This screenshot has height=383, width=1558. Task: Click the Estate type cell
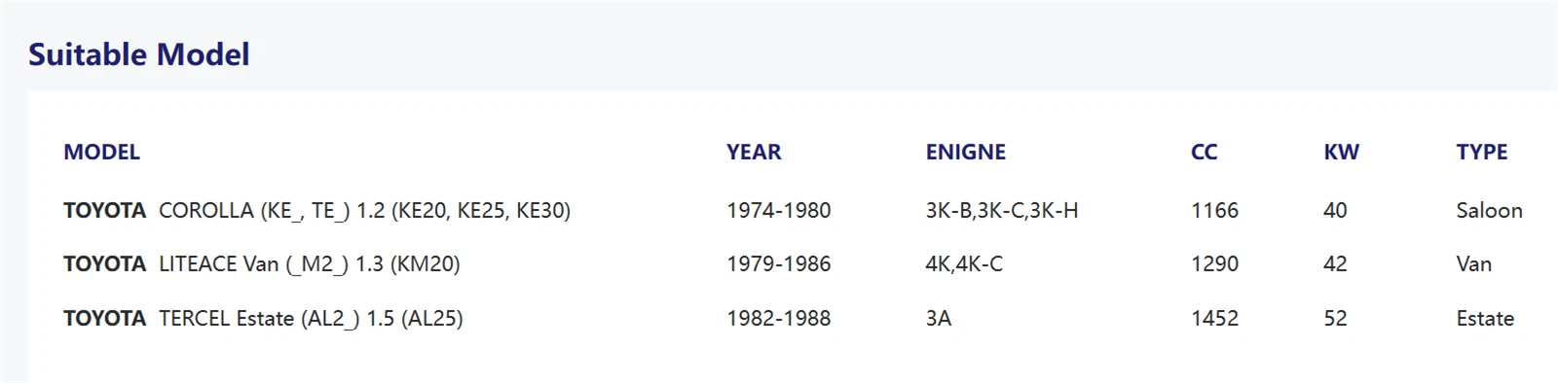[1486, 318]
